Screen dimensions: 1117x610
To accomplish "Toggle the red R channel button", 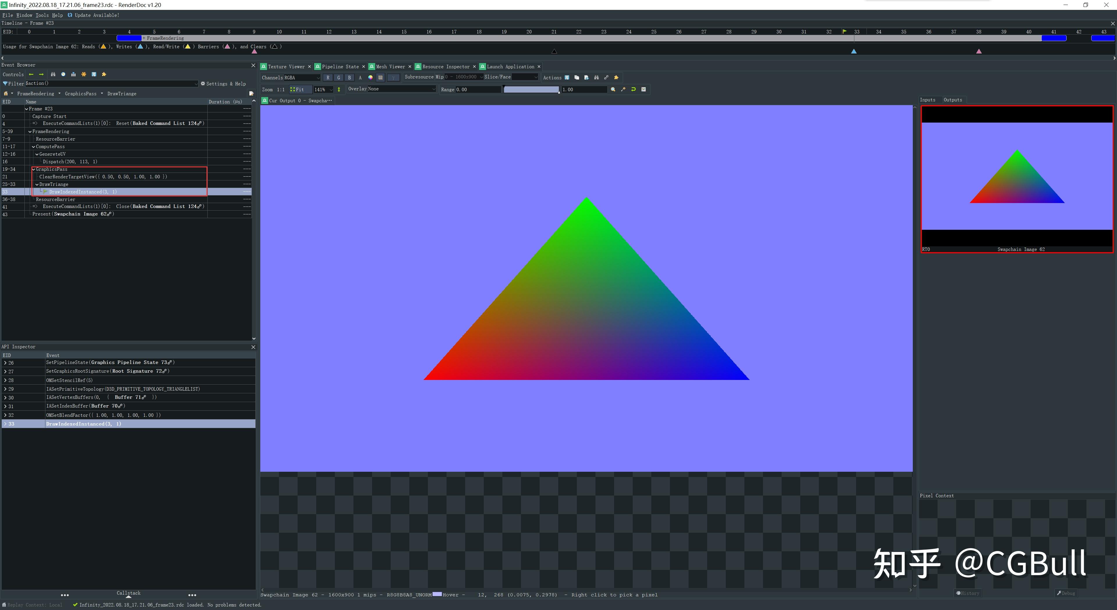I will click(x=328, y=78).
